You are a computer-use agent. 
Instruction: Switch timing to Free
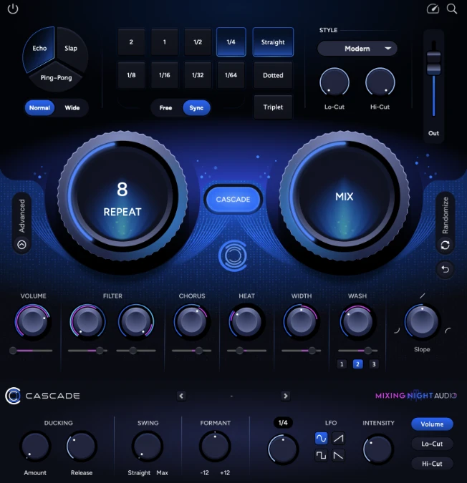[165, 108]
